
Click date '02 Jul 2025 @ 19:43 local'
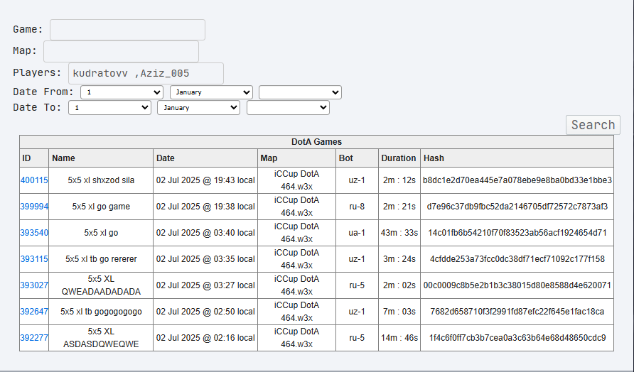tap(205, 180)
